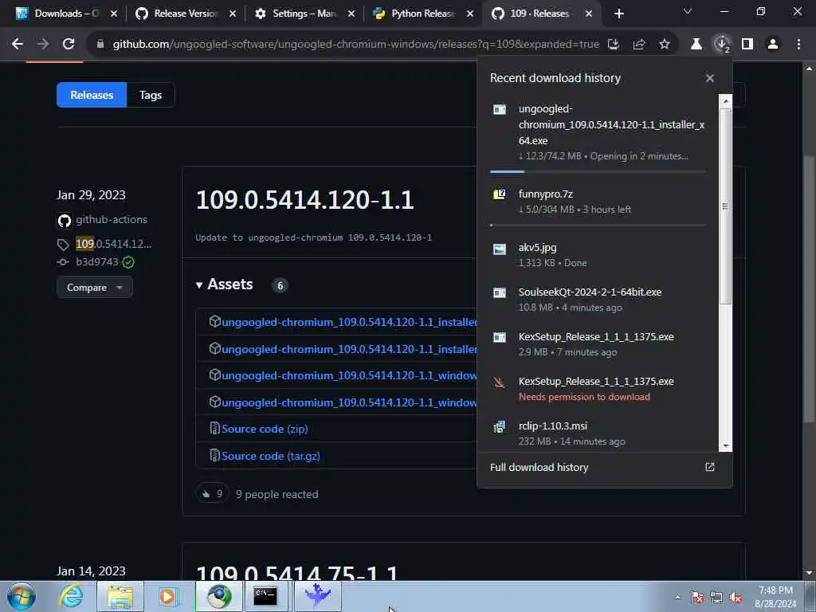This screenshot has width=816, height=612.
Task: Open a new browser tab
Action: (618, 14)
